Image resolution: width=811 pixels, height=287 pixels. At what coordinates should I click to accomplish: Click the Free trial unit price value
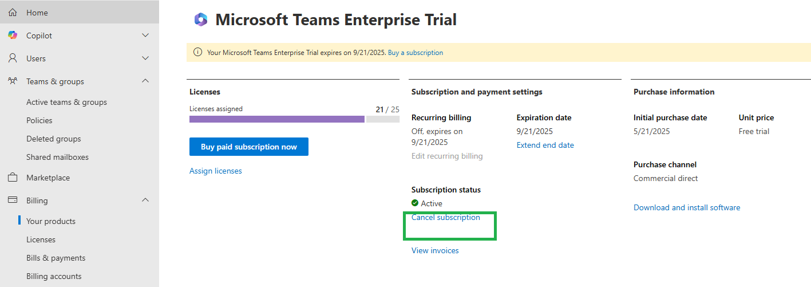tap(754, 131)
